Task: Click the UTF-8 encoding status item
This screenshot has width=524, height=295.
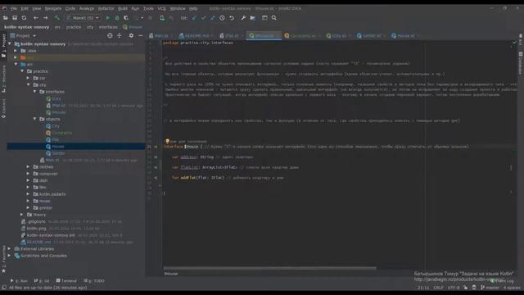Action: (x=454, y=288)
